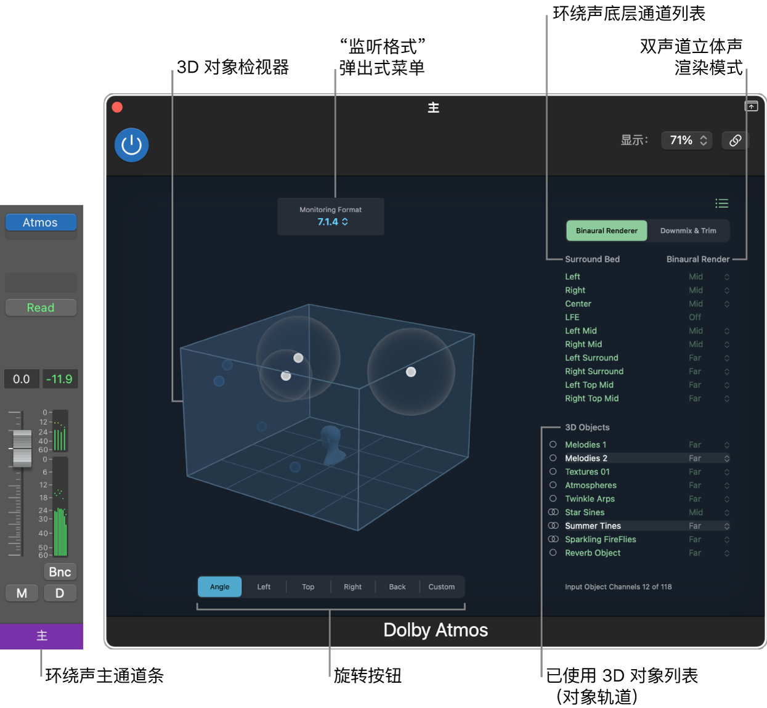767x708 pixels.
Task: Select the Twinkle Arps object name
Action: 590,498
